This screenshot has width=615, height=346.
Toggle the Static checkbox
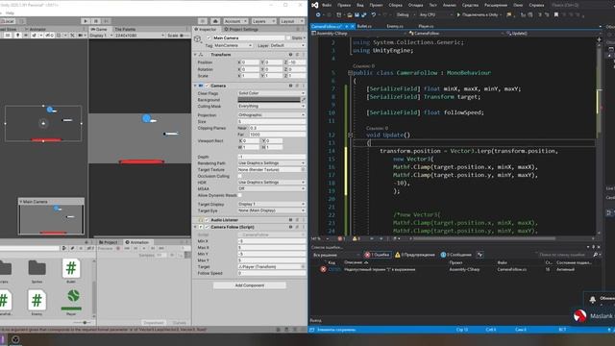[288, 38]
